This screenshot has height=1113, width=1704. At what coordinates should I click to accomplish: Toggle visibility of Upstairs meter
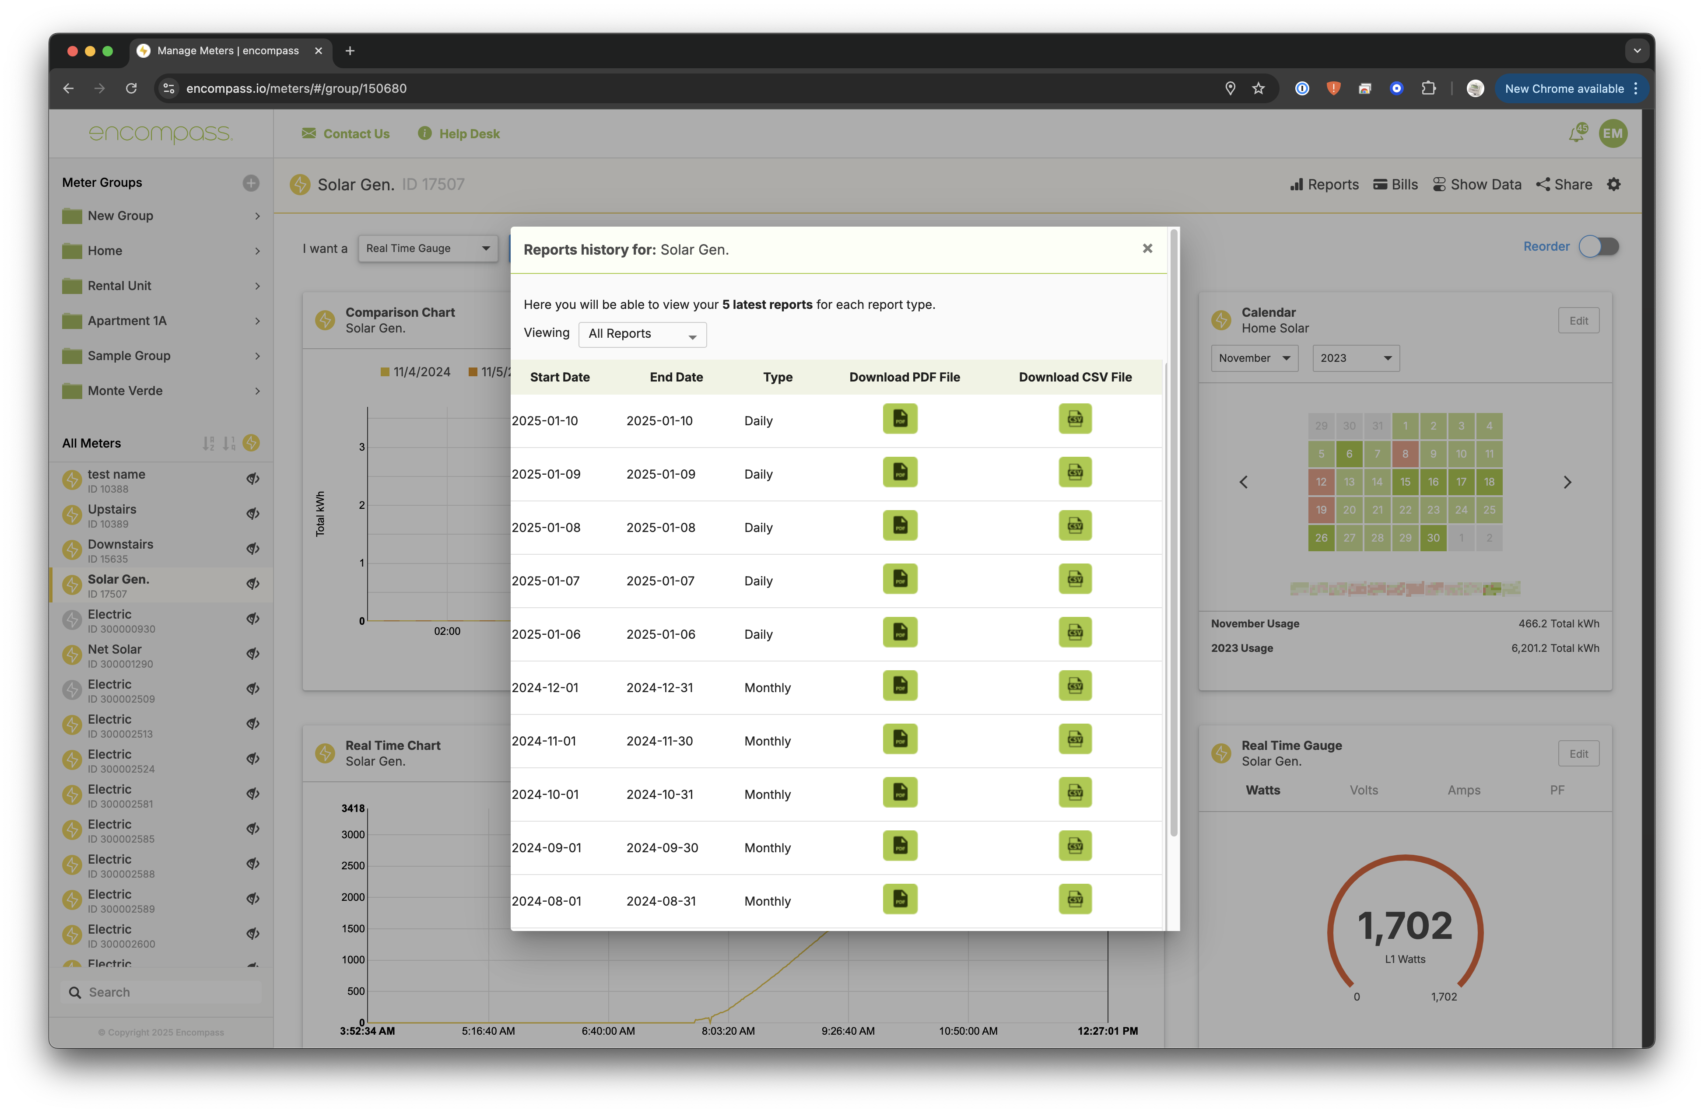(253, 514)
